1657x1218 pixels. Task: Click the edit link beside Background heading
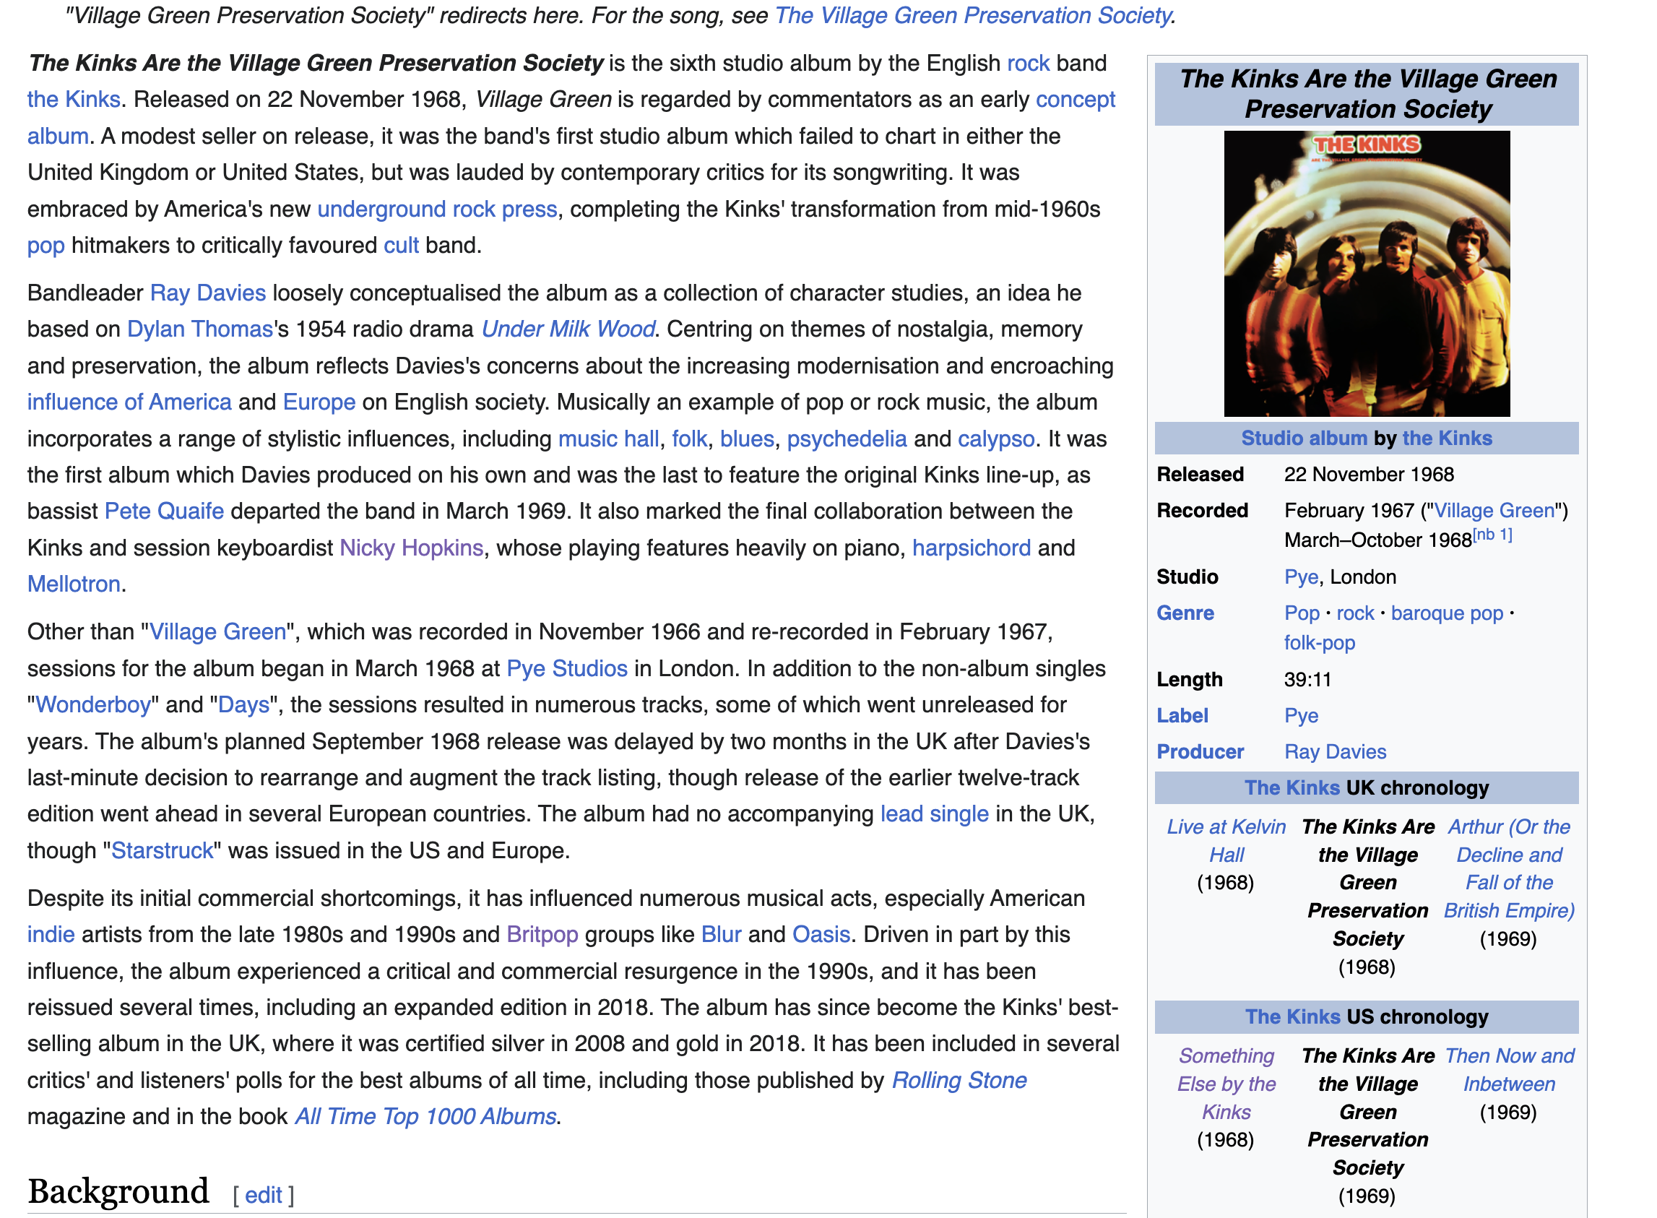[263, 1194]
